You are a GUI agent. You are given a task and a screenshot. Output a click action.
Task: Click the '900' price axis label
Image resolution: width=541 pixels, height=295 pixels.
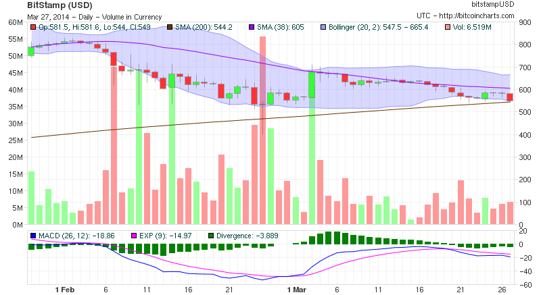coord(525,22)
